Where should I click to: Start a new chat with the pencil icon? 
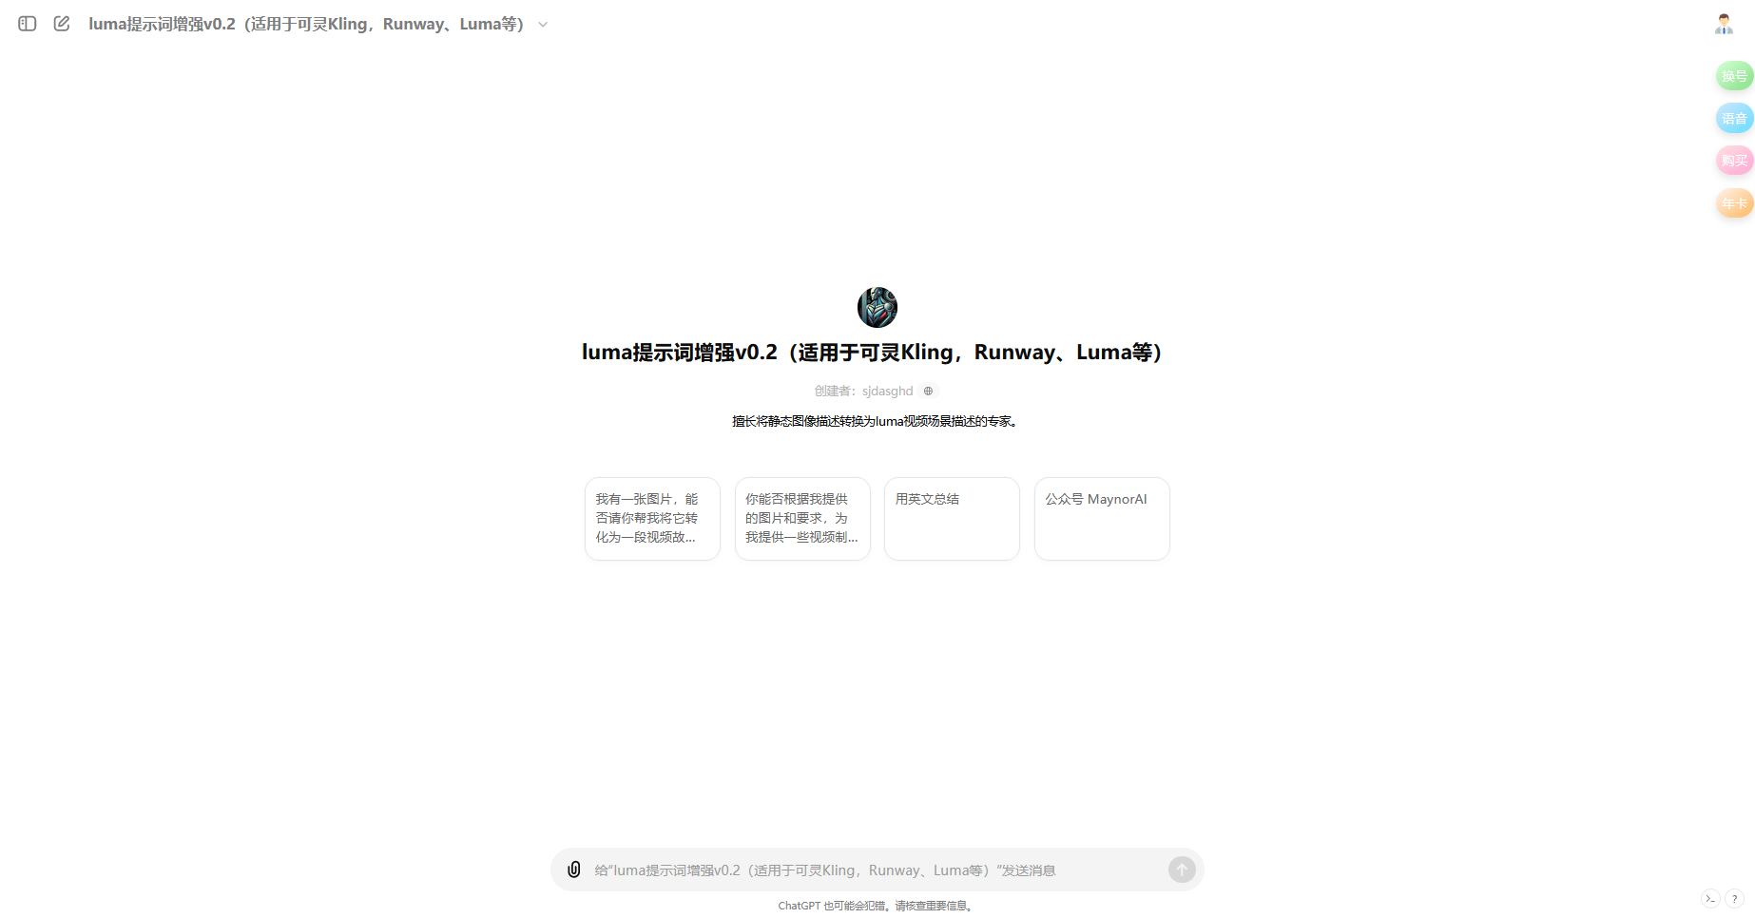62,24
